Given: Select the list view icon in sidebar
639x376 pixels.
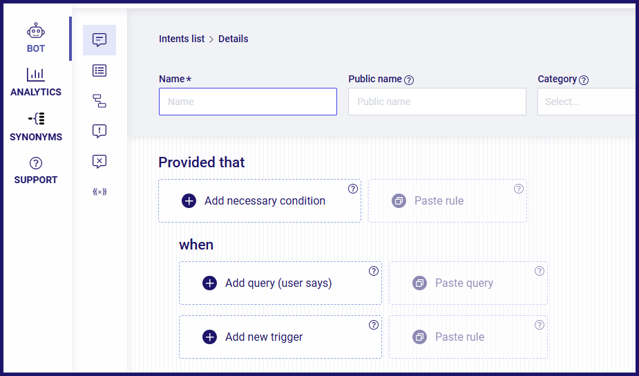Looking at the screenshot, I should pyautogui.click(x=99, y=70).
